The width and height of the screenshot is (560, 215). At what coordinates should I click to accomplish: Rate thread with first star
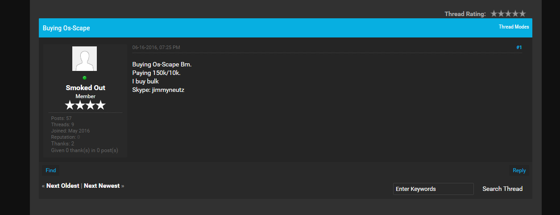tap(494, 14)
